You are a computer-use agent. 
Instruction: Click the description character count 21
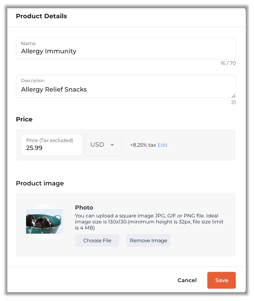coord(233,102)
